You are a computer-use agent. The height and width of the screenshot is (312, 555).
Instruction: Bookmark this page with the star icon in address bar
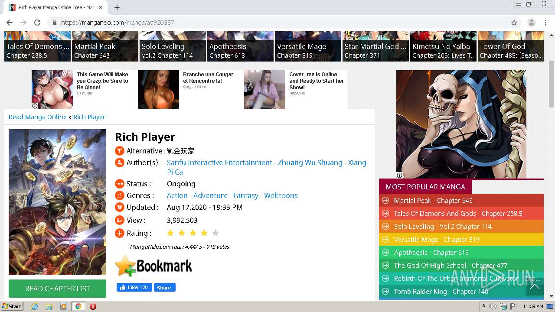tap(514, 23)
